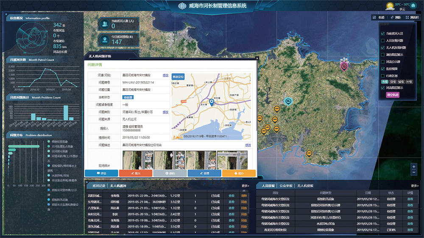424x238 pixels.
Task: Select the 测距 distance measuring tool
Action: click(396, 17)
